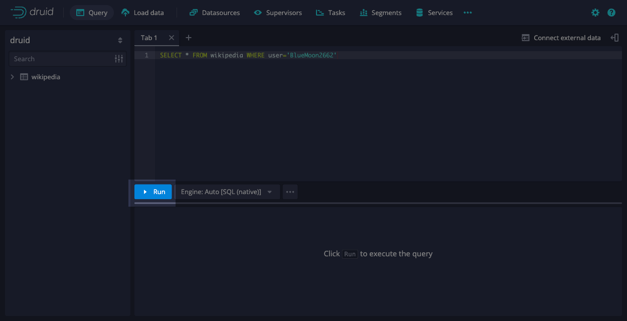Close Tab 1

click(x=172, y=38)
